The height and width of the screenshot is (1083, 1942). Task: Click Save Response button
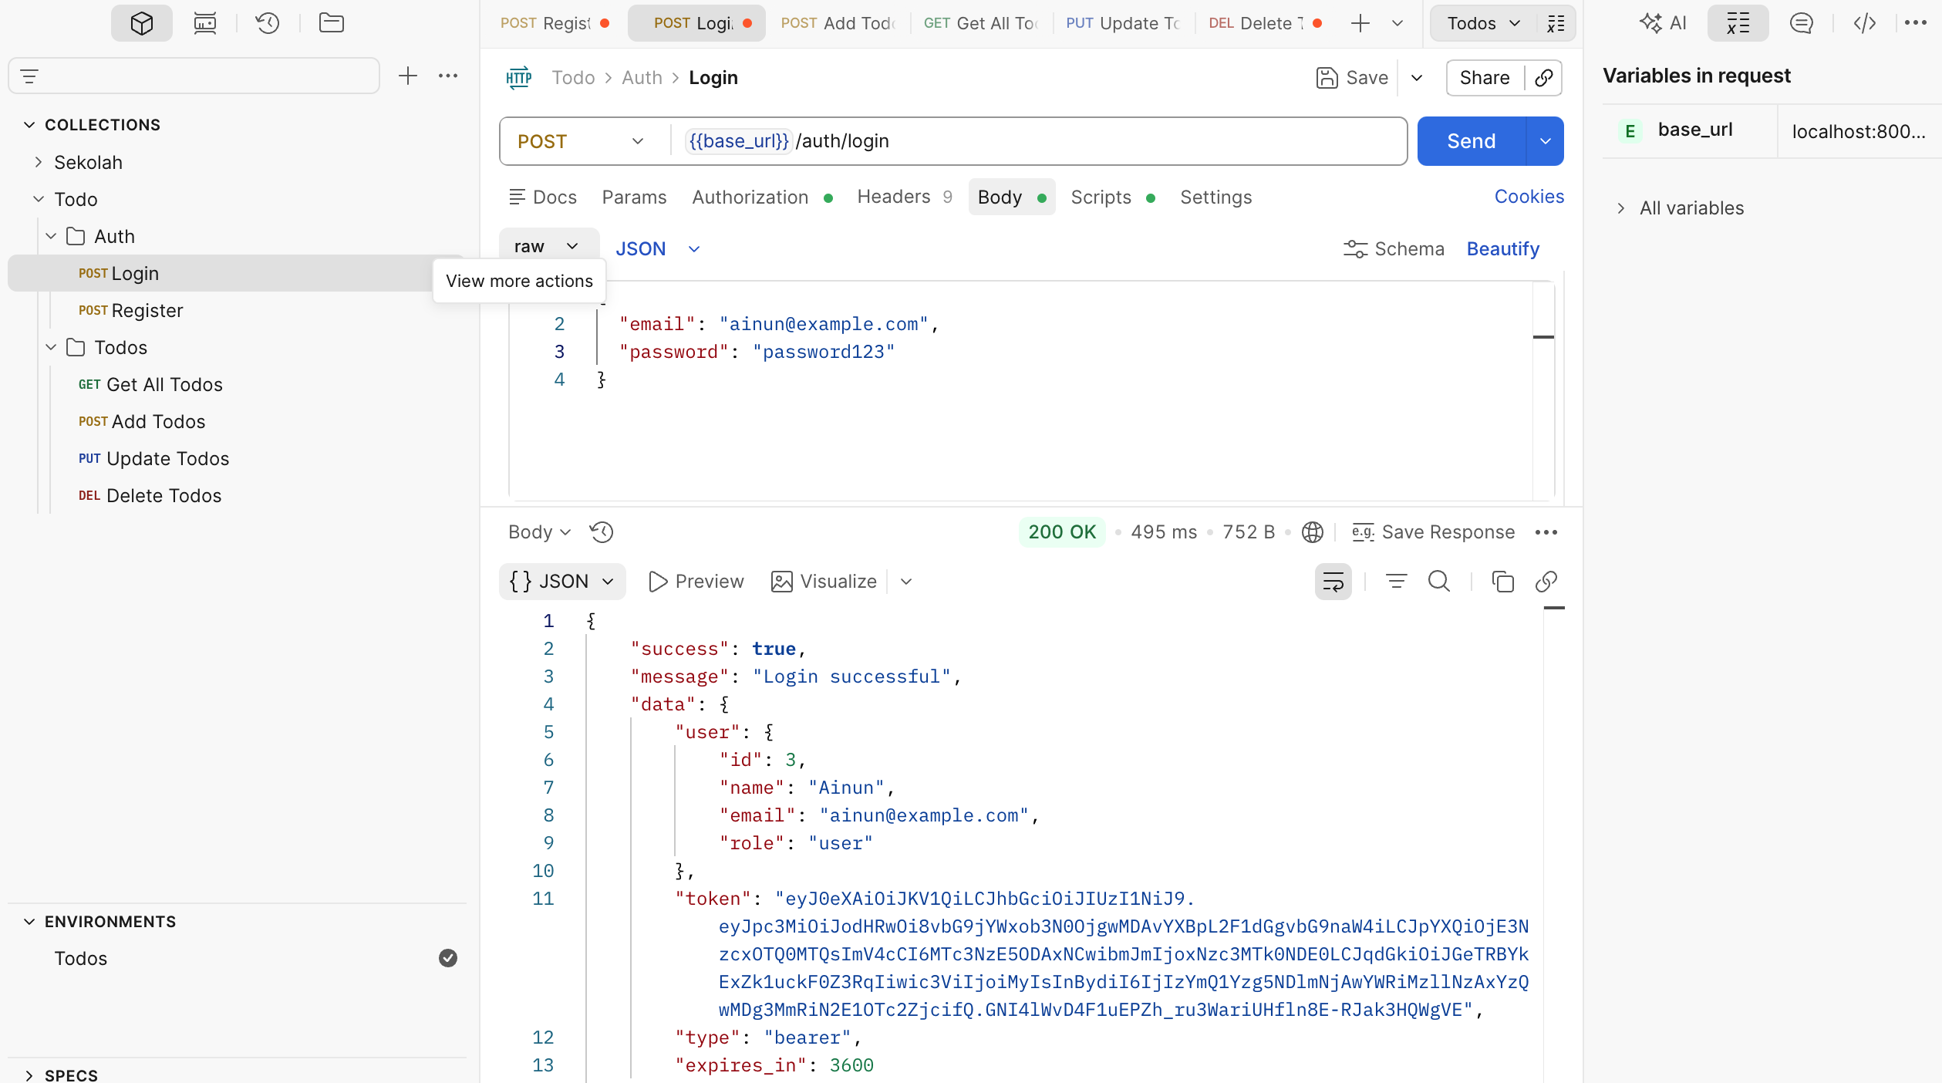click(x=1433, y=532)
